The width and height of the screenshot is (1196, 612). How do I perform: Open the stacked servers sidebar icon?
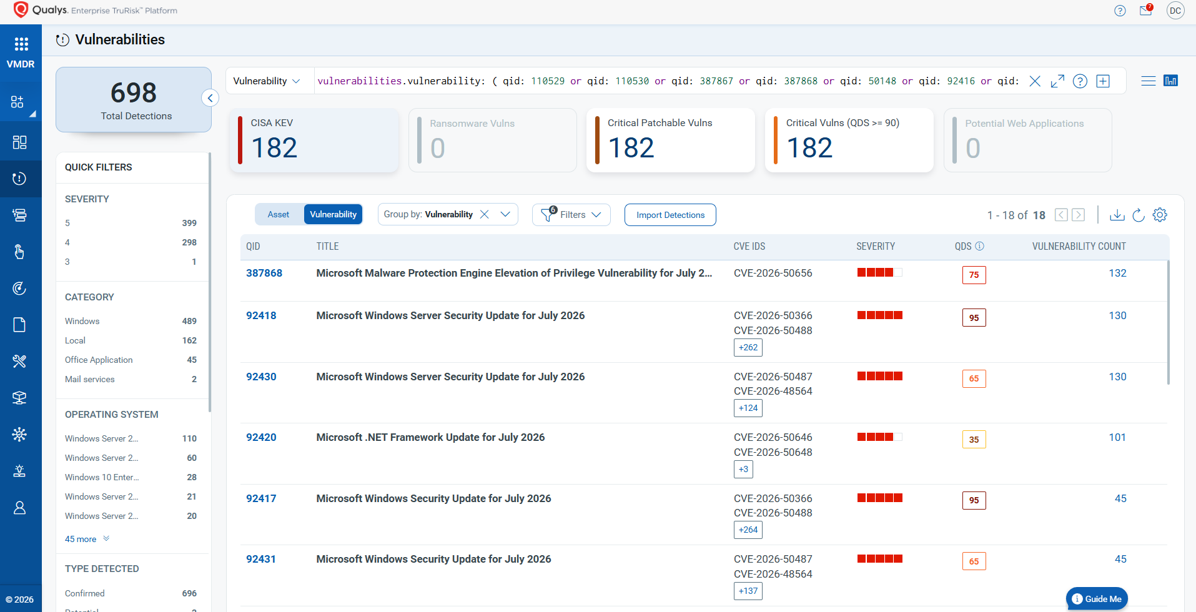[19, 215]
